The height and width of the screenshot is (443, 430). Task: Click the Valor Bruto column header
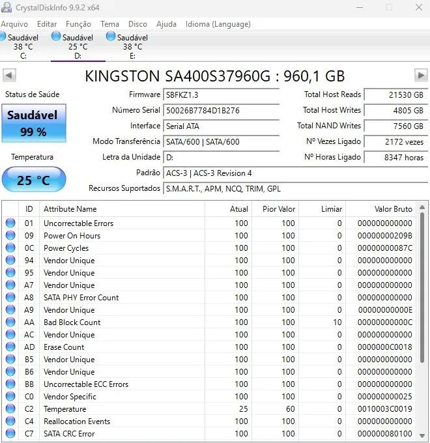point(381,209)
